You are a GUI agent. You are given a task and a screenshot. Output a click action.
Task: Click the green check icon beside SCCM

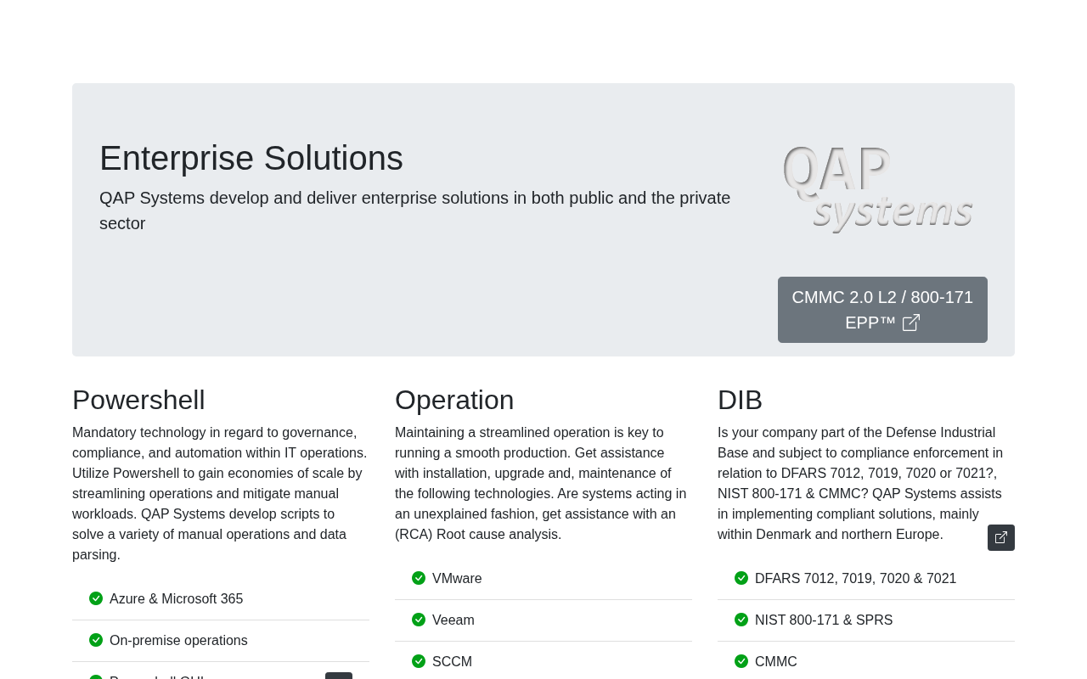click(x=419, y=661)
